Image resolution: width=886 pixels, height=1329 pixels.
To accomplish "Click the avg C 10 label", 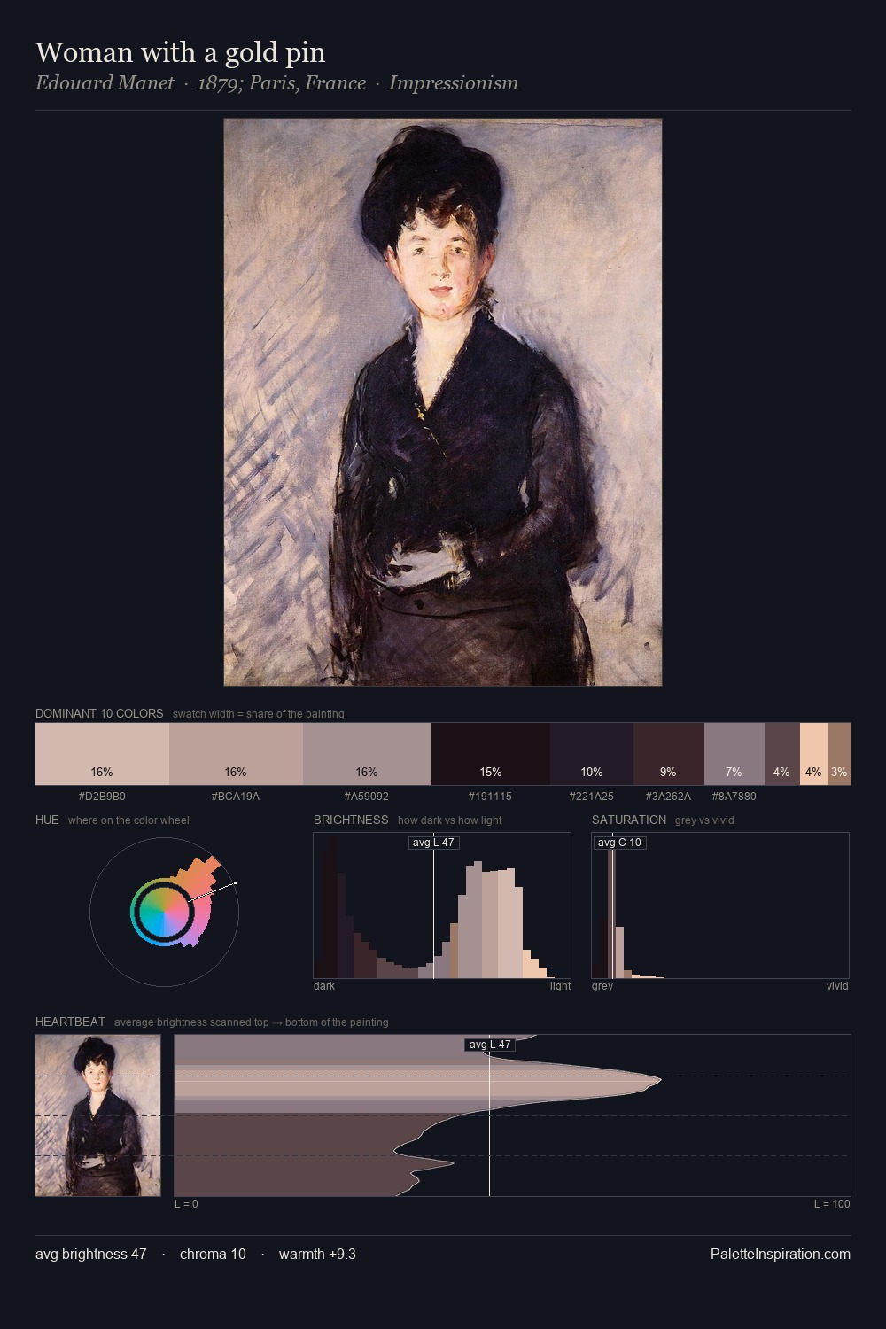I will (x=619, y=842).
